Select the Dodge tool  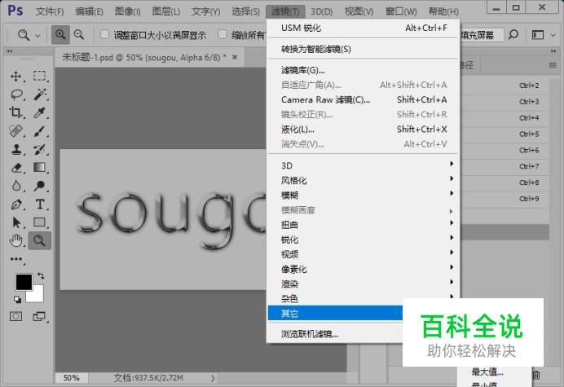coord(40,186)
